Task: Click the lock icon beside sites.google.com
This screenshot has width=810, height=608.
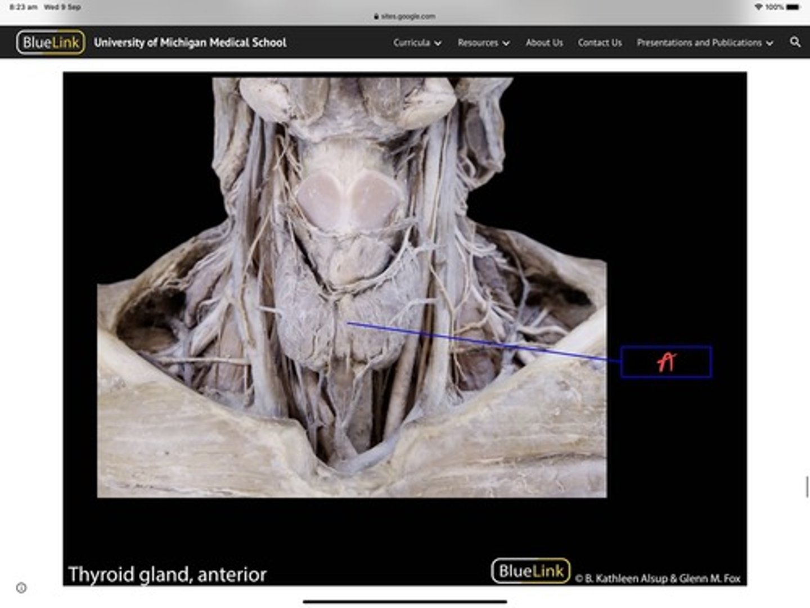Action: (x=376, y=16)
